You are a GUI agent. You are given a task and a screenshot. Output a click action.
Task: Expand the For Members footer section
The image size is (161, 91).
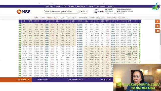point(106,80)
